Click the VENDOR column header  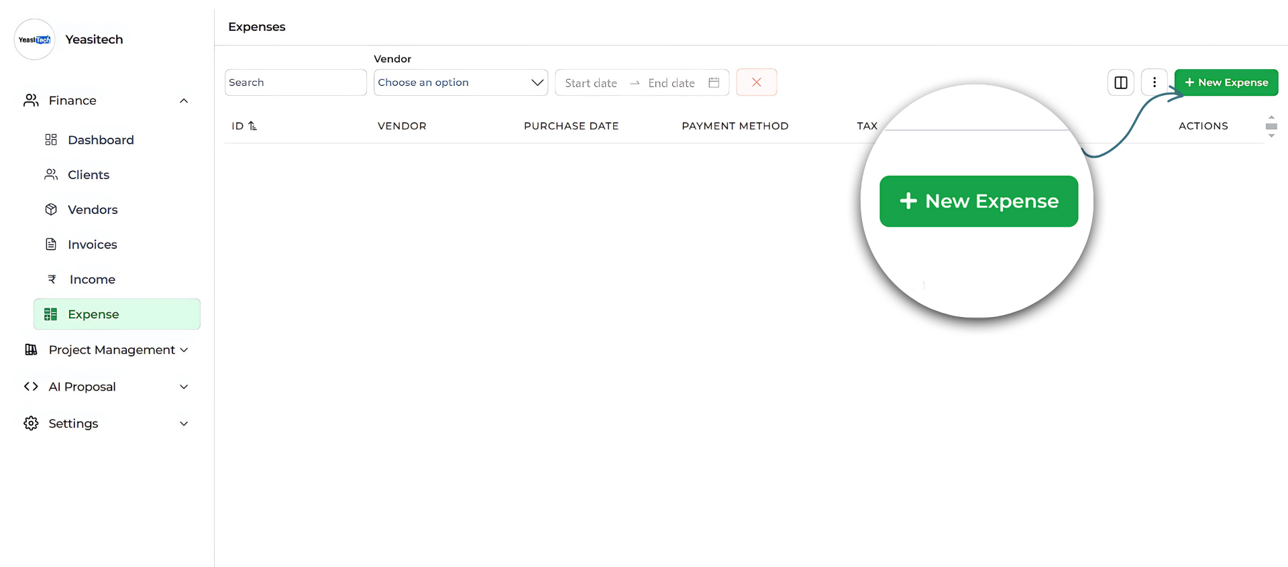pos(402,126)
